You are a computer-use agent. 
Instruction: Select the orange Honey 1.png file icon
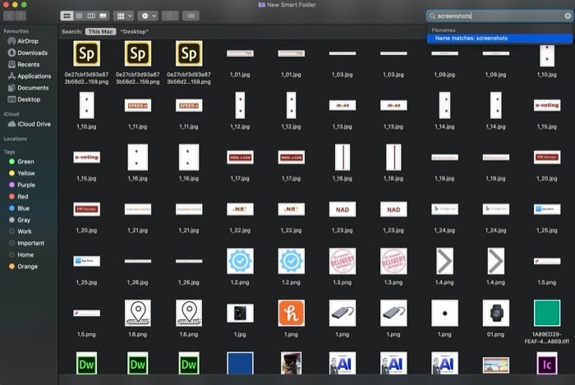click(291, 314)
